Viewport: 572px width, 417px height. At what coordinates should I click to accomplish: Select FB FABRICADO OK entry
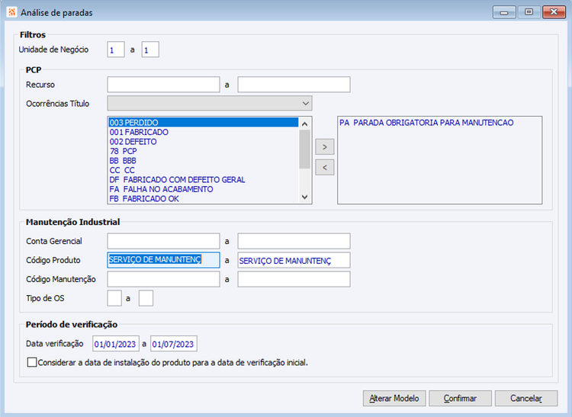coord(203,198)
